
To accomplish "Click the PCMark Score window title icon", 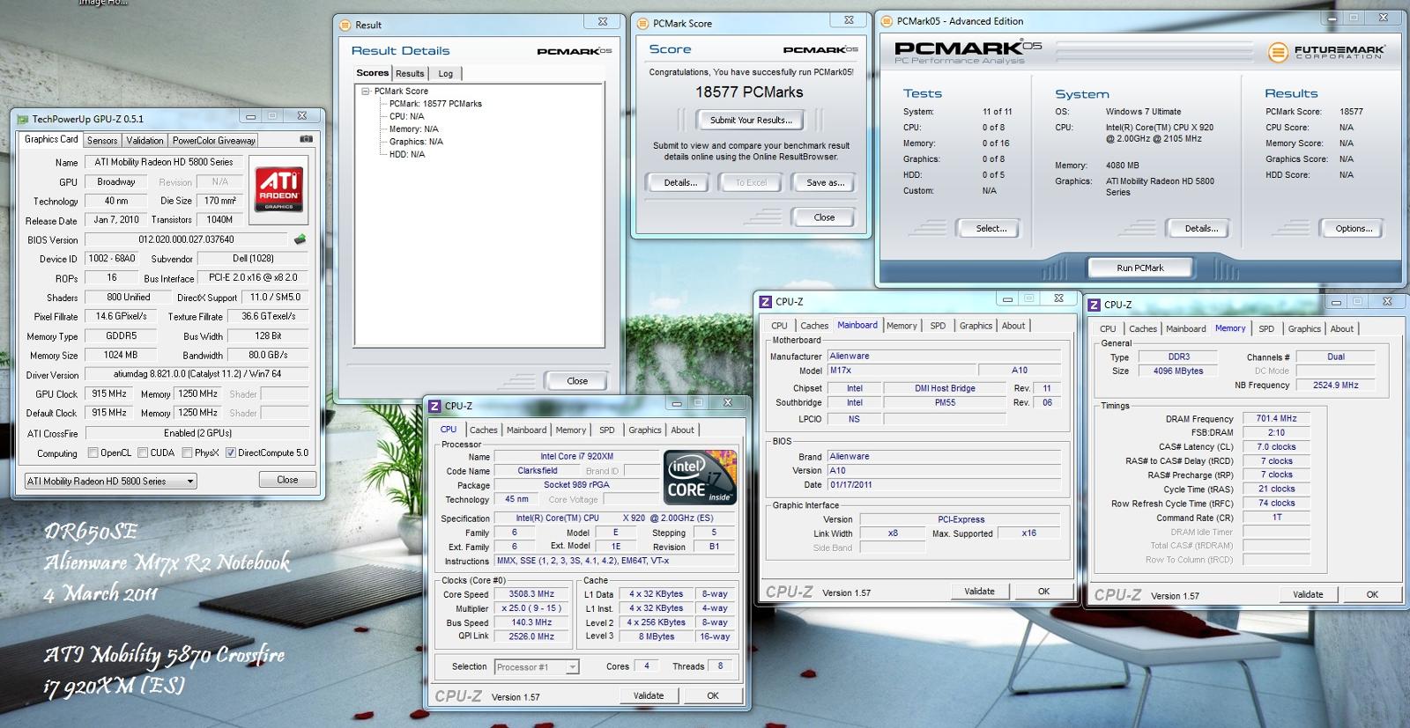I will [643, 24].
